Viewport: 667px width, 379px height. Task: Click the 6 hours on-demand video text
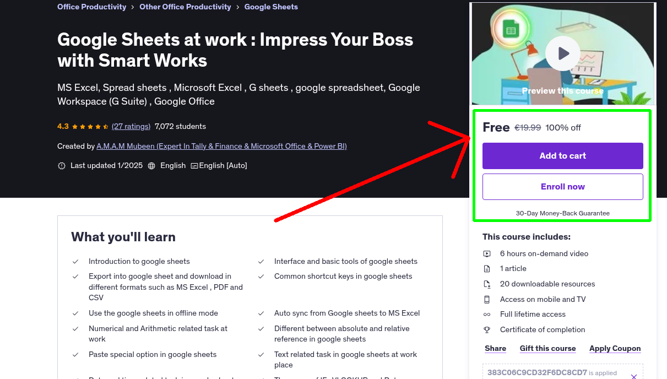pyautogui.click(x=544, y=254)
